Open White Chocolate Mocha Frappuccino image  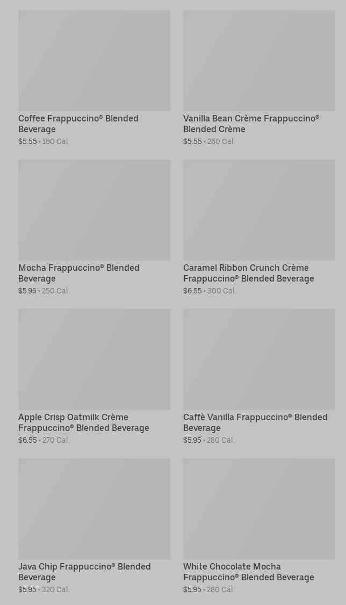click(x=259, y=508)
